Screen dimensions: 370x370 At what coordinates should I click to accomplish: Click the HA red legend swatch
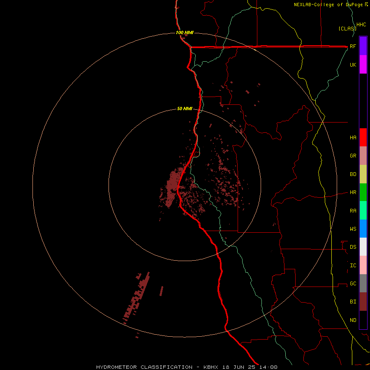point(363,137)
